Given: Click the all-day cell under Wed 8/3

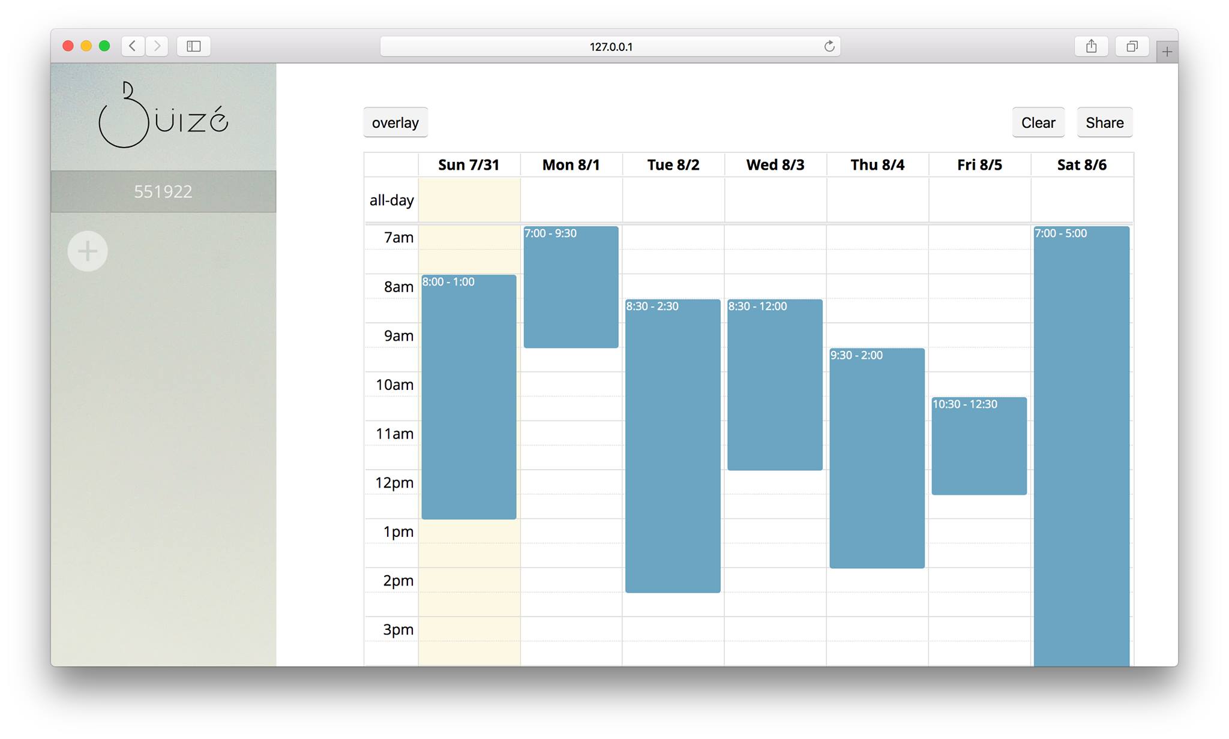Looking at the screenshot, I should click(775, 200).
